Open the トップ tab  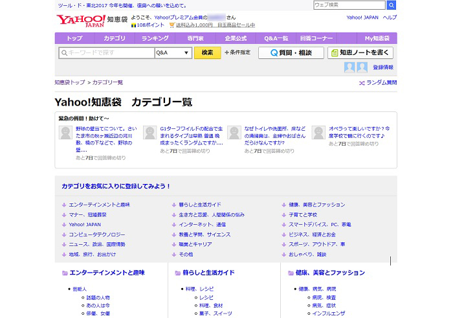click(74, 38)
